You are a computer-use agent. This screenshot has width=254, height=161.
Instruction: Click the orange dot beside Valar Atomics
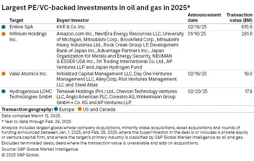(3, 73)
